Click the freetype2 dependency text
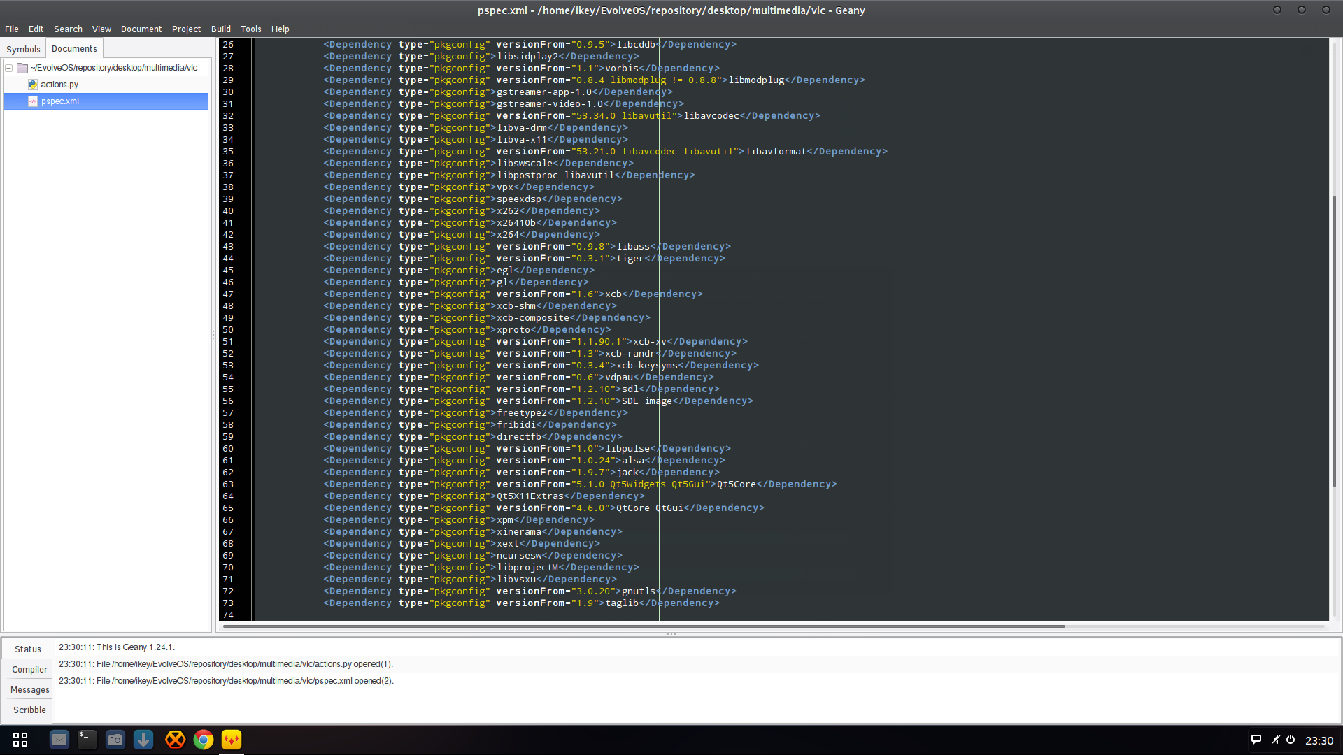 522,413
